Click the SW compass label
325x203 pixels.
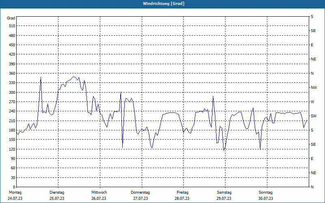point(314,116)
